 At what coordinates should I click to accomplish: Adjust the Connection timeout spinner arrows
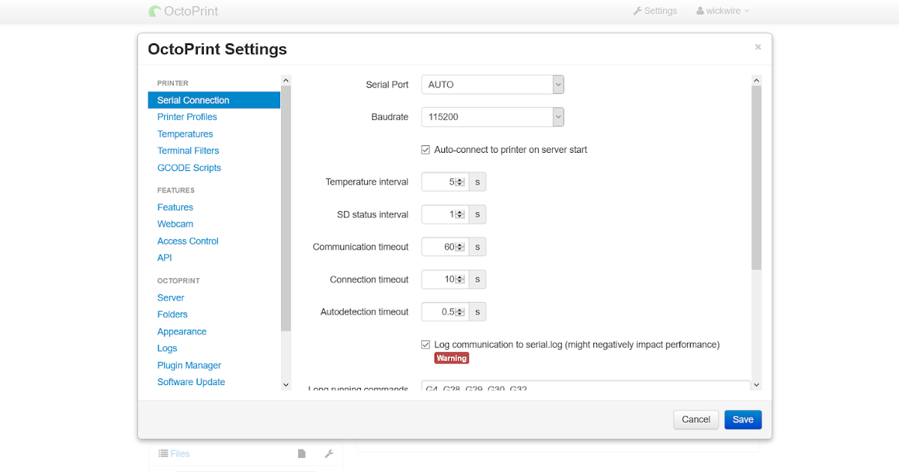coord(461,279)
